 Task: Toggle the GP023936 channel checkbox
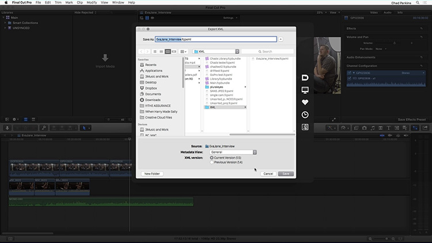[350, 73]
